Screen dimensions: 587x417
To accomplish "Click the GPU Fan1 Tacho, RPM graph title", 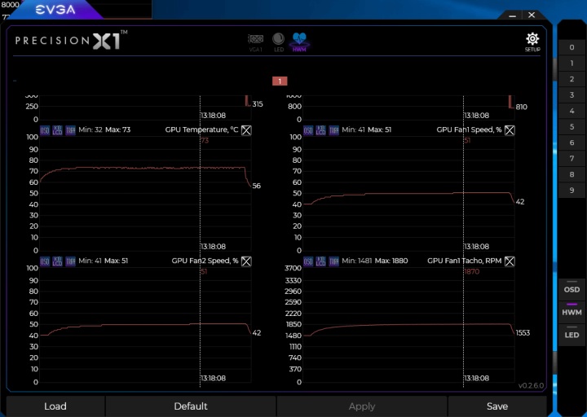I will 464,261.
